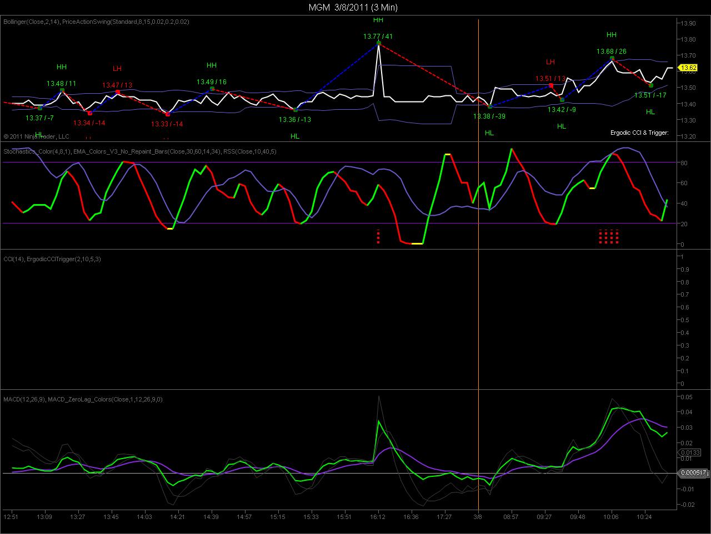Click the 10:24 time axis label
This screenshot has height=534, width=711.
(645, 516)
